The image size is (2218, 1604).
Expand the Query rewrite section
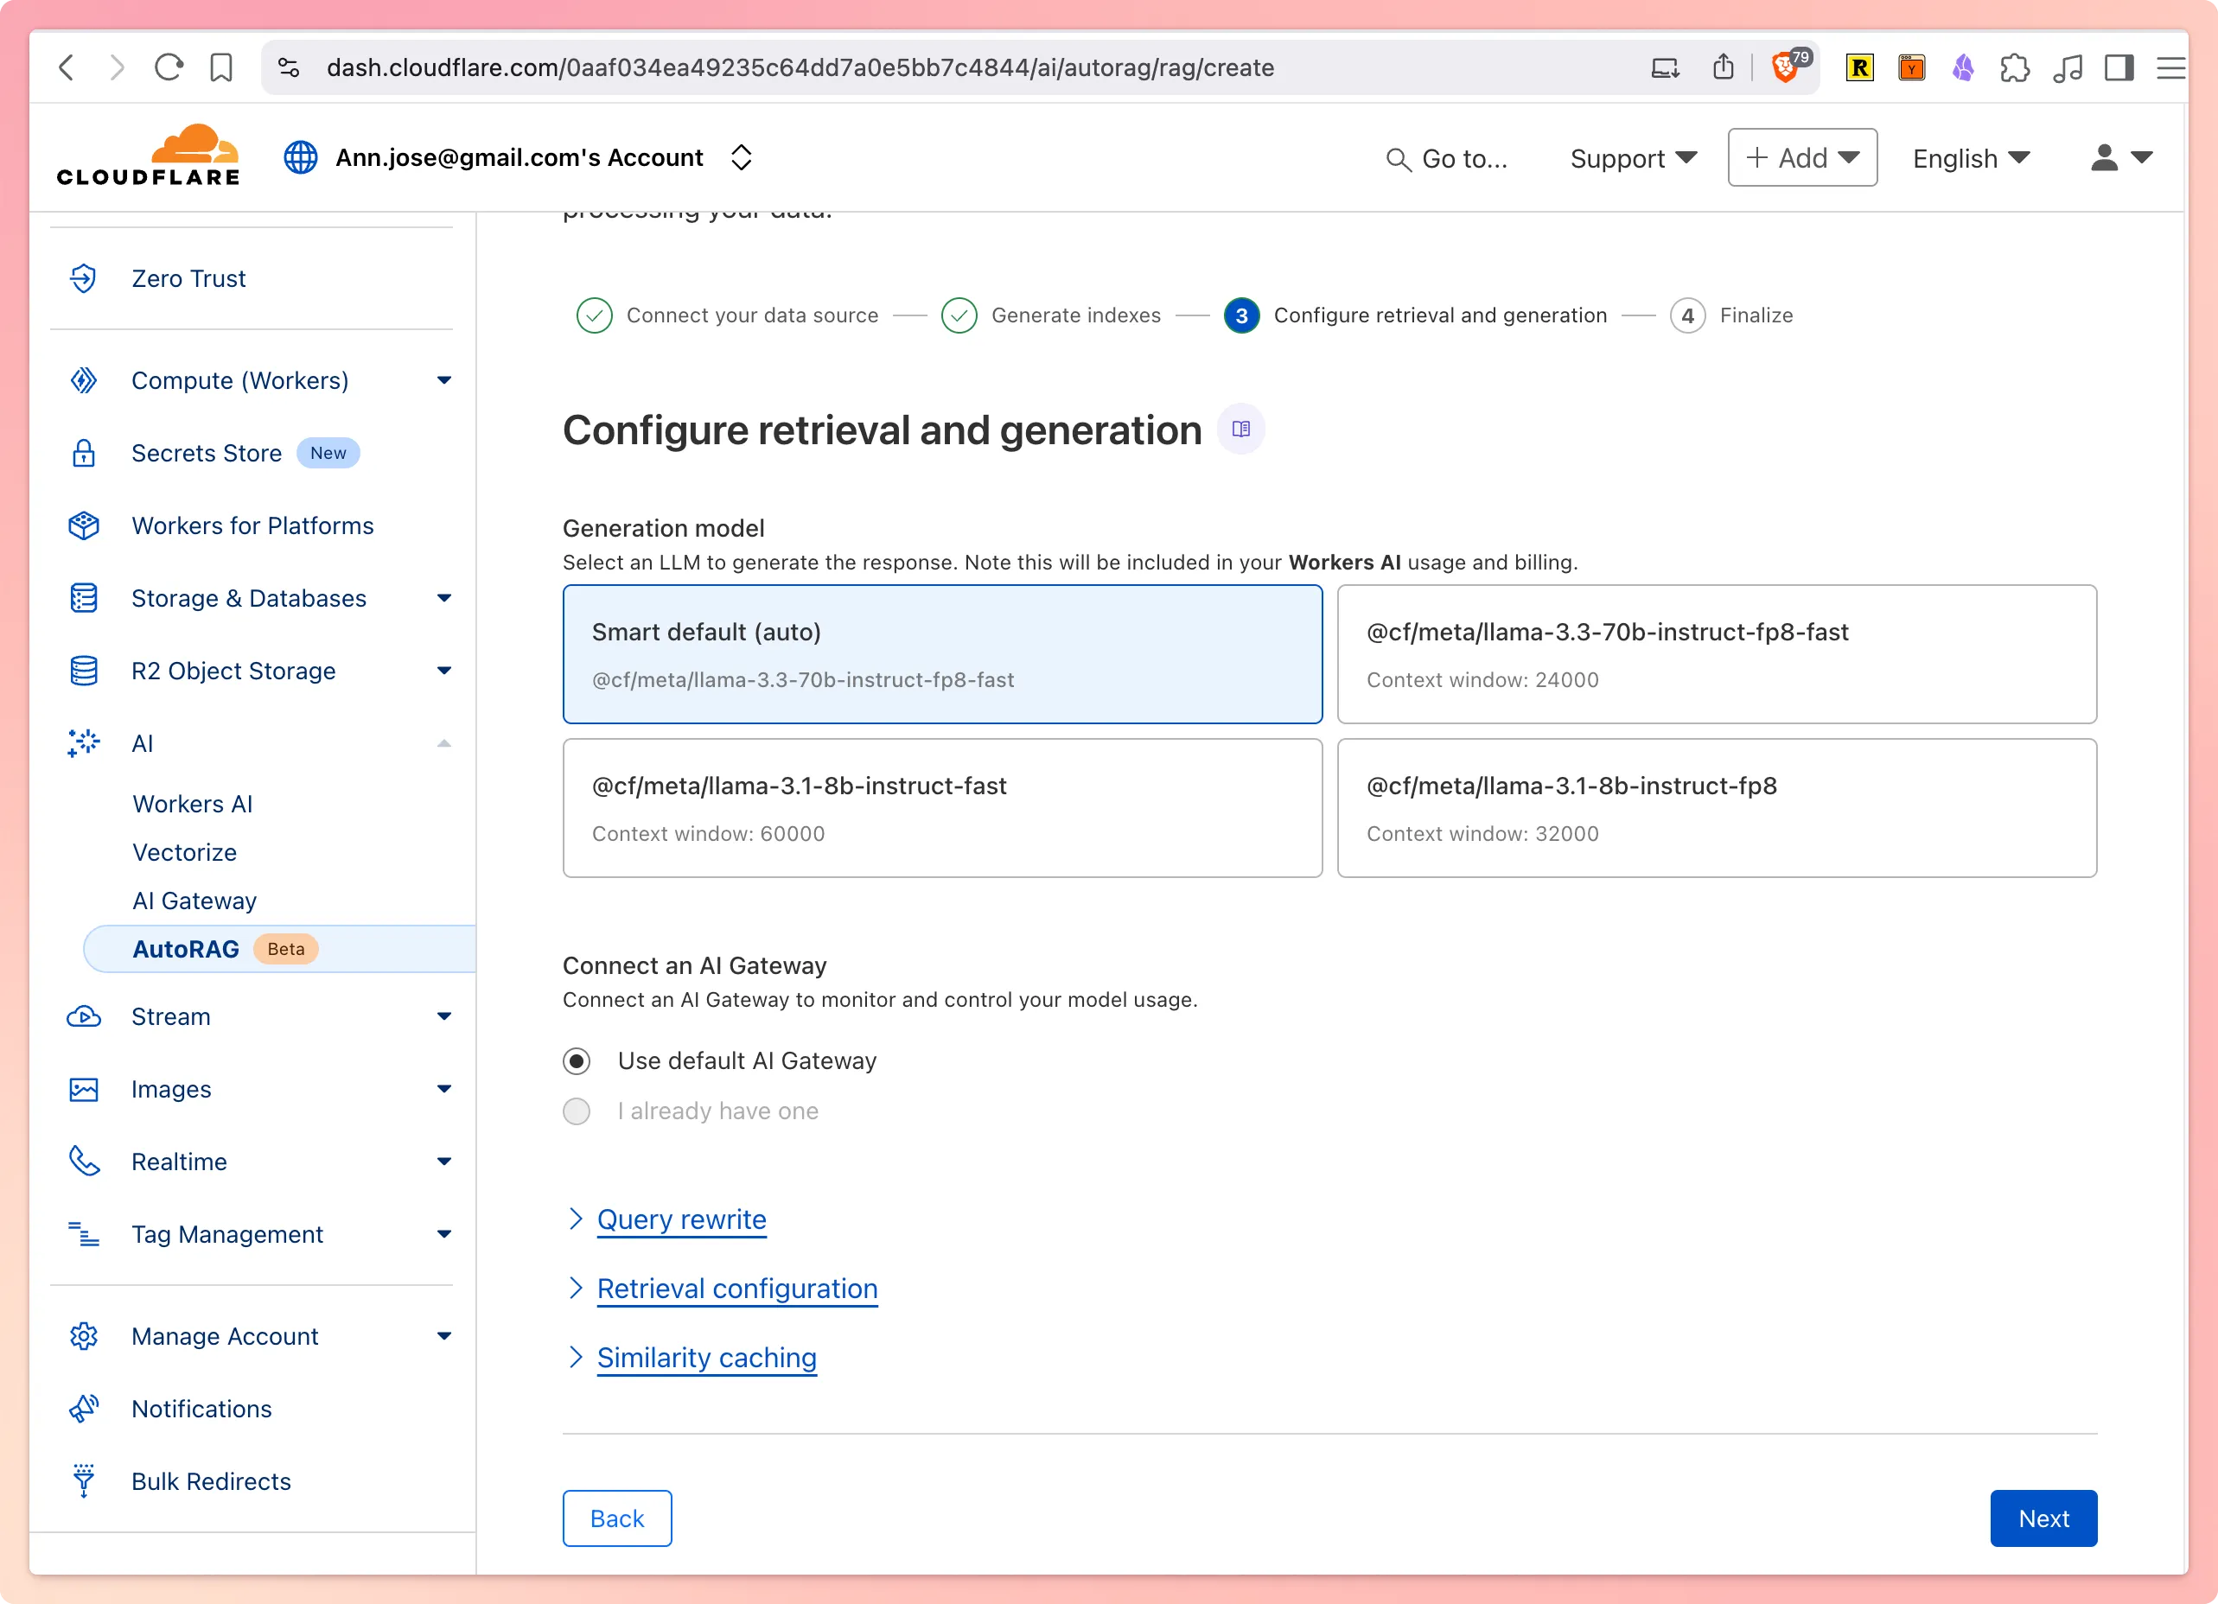[x=682, y=1219]
